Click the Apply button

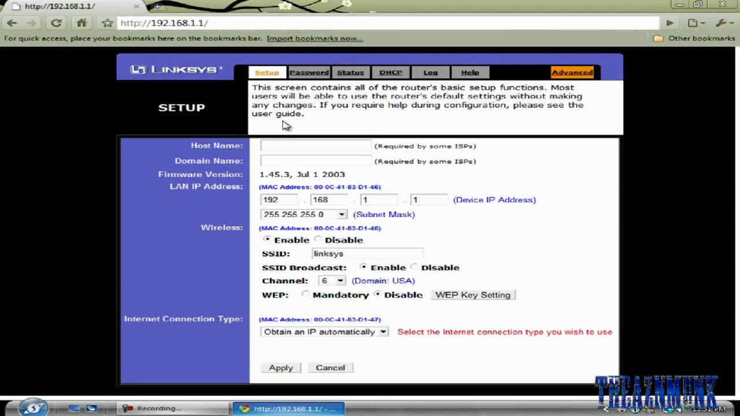coord(281,367)
